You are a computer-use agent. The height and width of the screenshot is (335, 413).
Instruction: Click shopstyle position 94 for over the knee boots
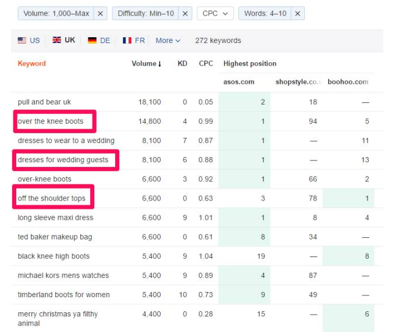coord(313,121)
